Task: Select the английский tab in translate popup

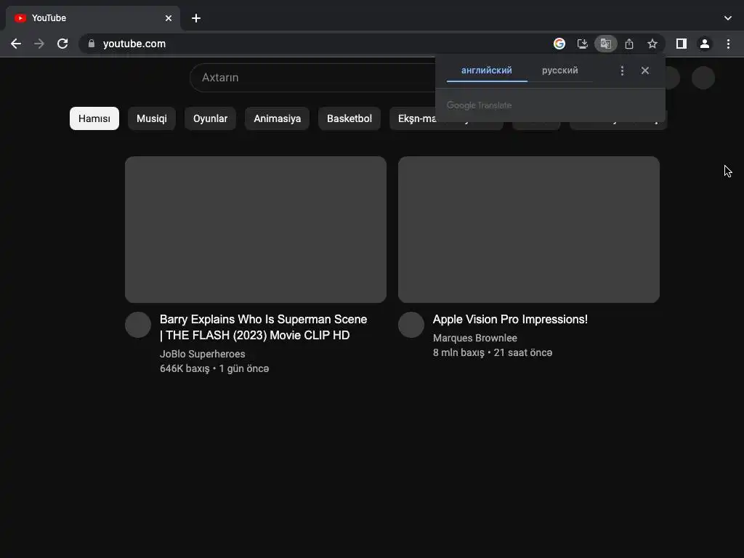Action: (486, 70)
